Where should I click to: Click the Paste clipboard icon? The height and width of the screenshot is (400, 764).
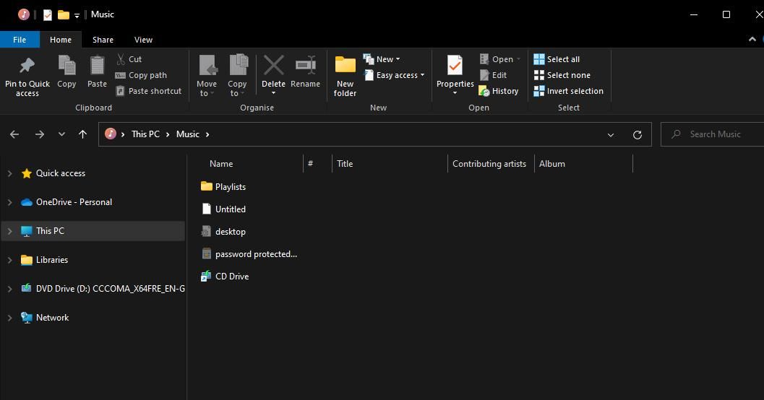click(97, 66)
